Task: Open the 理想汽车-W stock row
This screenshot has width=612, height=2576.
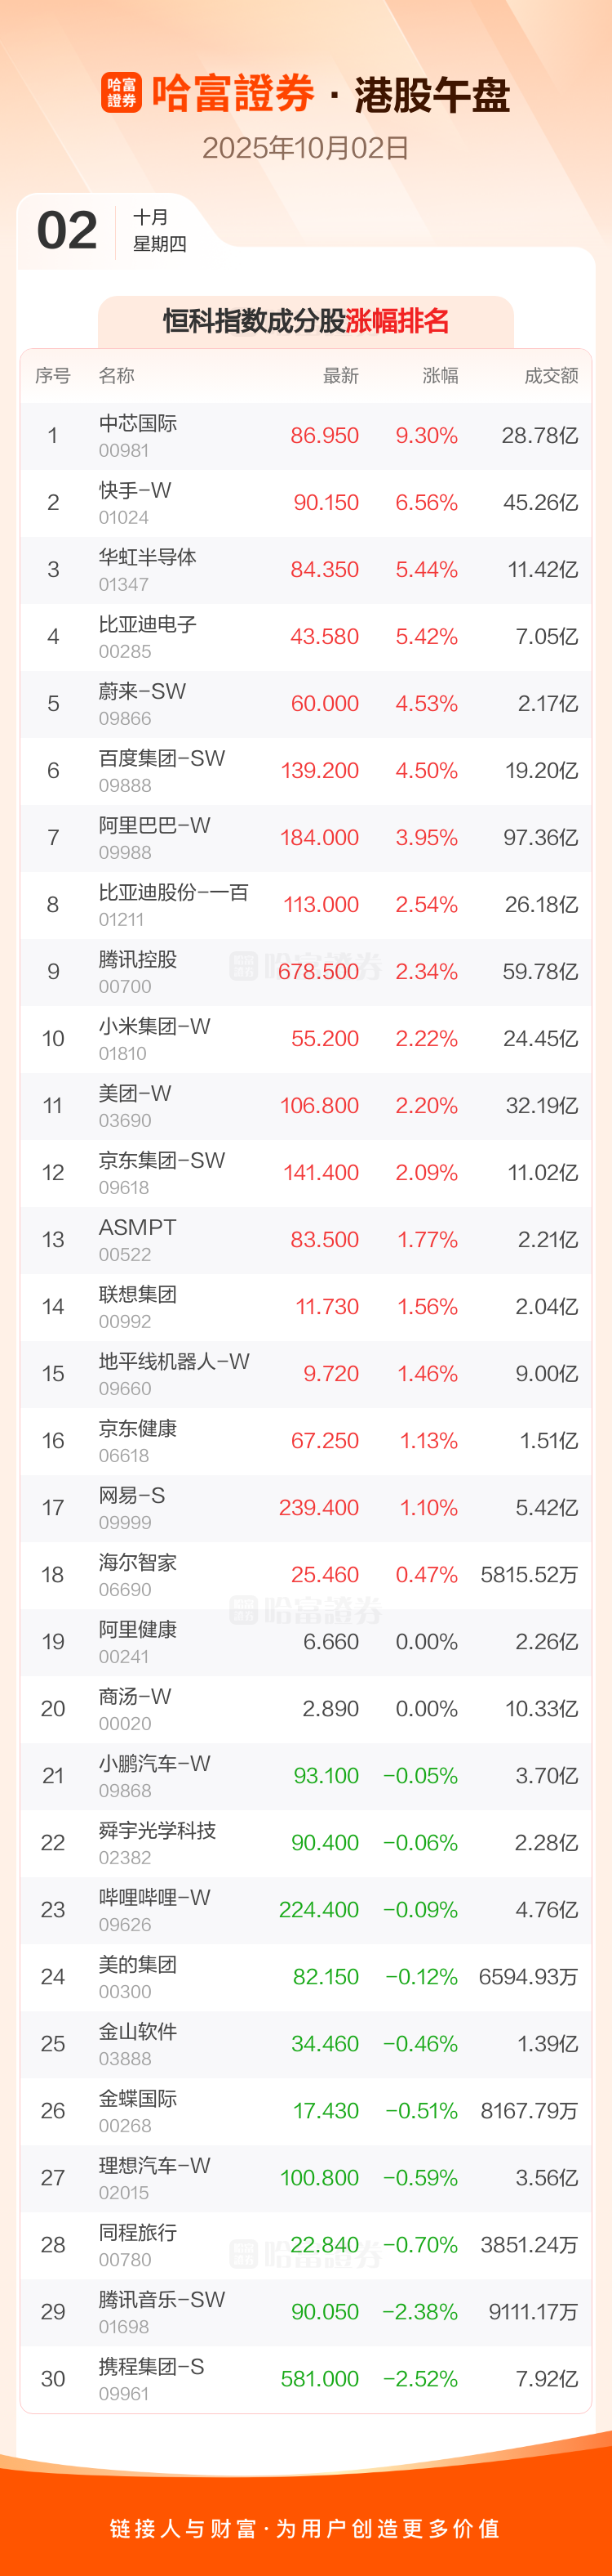Action: click(305, 2178)
